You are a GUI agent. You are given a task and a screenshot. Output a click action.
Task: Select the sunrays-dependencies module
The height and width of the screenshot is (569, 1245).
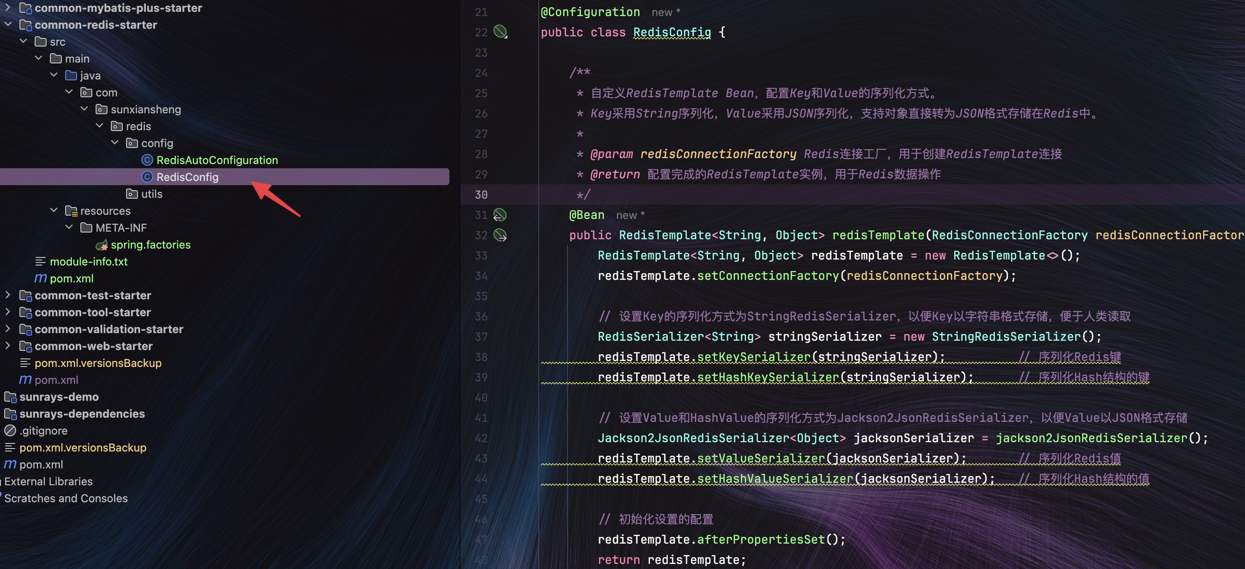(82, 413)
